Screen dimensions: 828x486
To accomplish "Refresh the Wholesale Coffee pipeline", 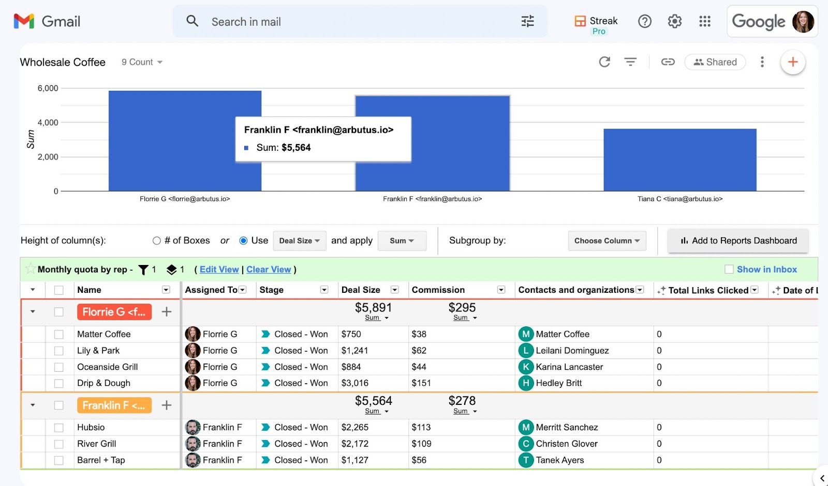I will [x=604, y=61].
